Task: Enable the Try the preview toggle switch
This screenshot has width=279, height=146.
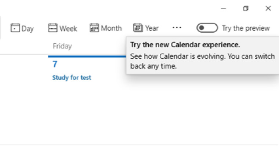Action: tap(207, 28)
